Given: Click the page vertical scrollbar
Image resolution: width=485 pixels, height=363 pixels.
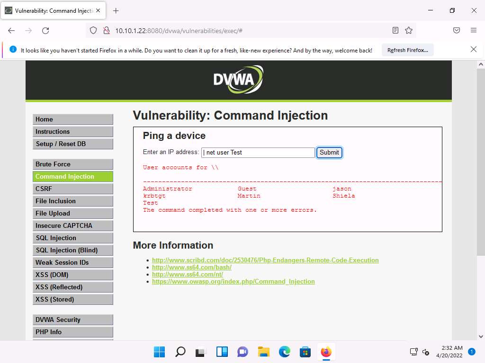Looking at the screenshot, I should [480, 189].
